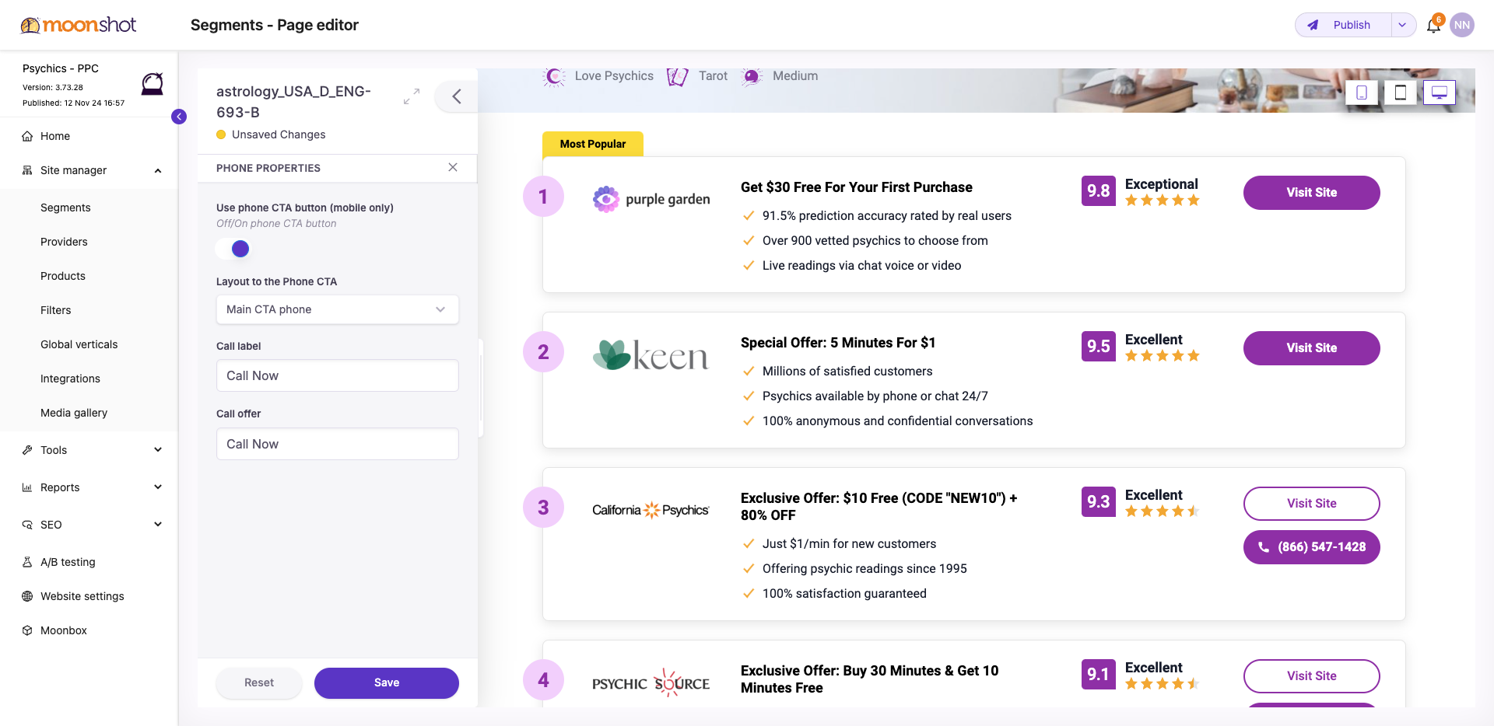Open Moonbox page
The image size is (1494, 726).
click(64, 630)
